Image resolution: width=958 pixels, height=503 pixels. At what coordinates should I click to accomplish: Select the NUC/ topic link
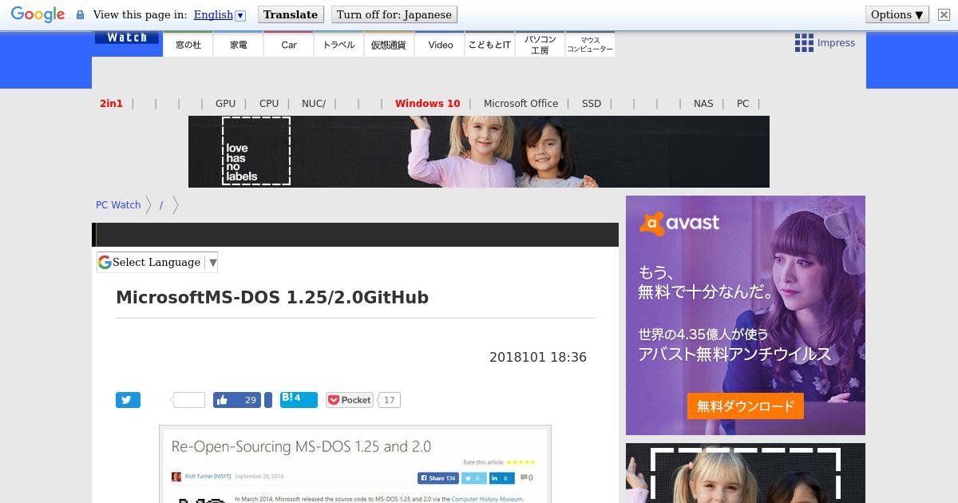pyautogui.click(x=314, y=103)
